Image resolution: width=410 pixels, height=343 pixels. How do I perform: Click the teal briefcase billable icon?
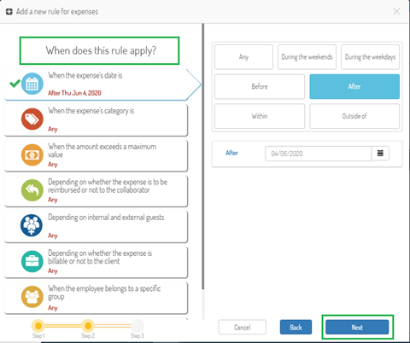32,261
